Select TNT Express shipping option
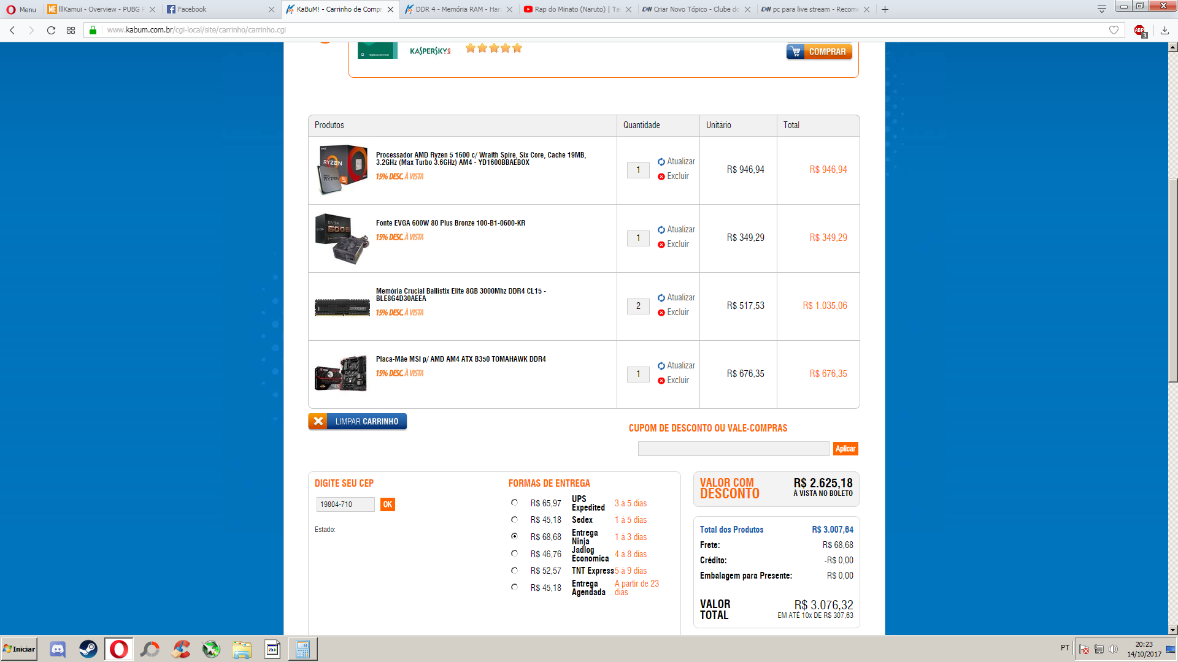This screenshot has height=662, width=1178. (514, 571)
